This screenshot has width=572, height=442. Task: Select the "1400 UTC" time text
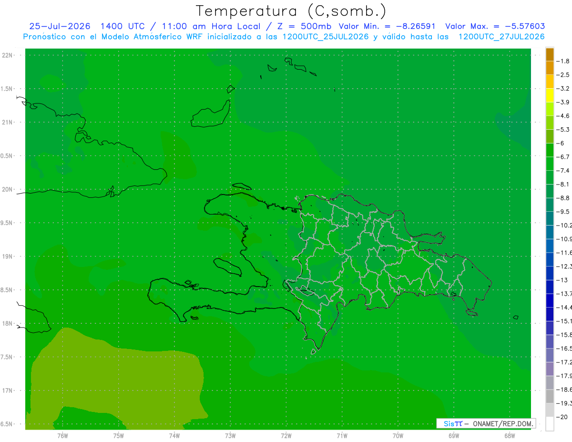122,26
